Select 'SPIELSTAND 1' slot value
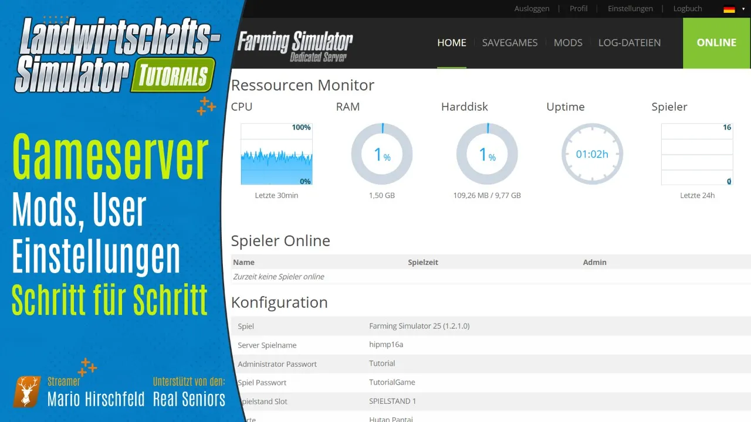Viewport: 751px width, 422px height. pyautogui.click(x=393, y=401)
